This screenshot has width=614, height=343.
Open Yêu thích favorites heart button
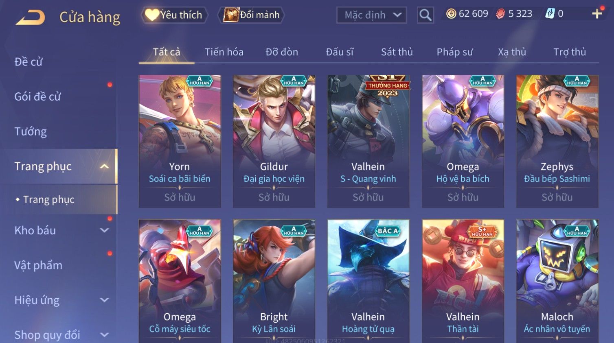pos(174,15)
